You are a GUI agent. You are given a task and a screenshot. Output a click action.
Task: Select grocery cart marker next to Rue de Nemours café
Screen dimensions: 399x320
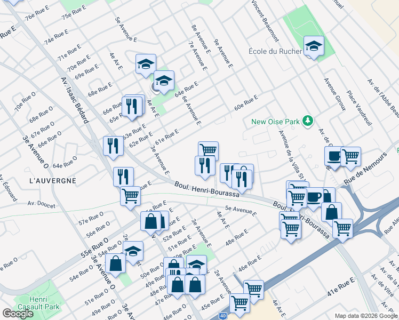tap(350, 159)
